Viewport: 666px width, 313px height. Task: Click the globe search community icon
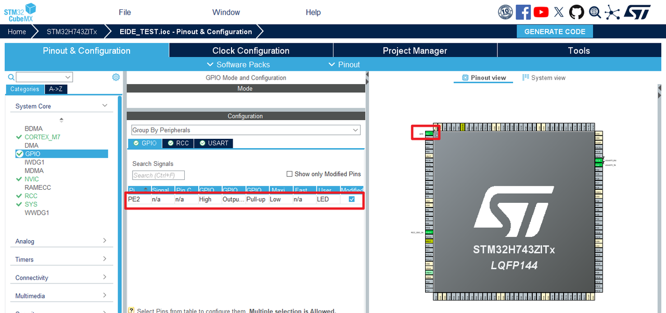pos(595,12)
